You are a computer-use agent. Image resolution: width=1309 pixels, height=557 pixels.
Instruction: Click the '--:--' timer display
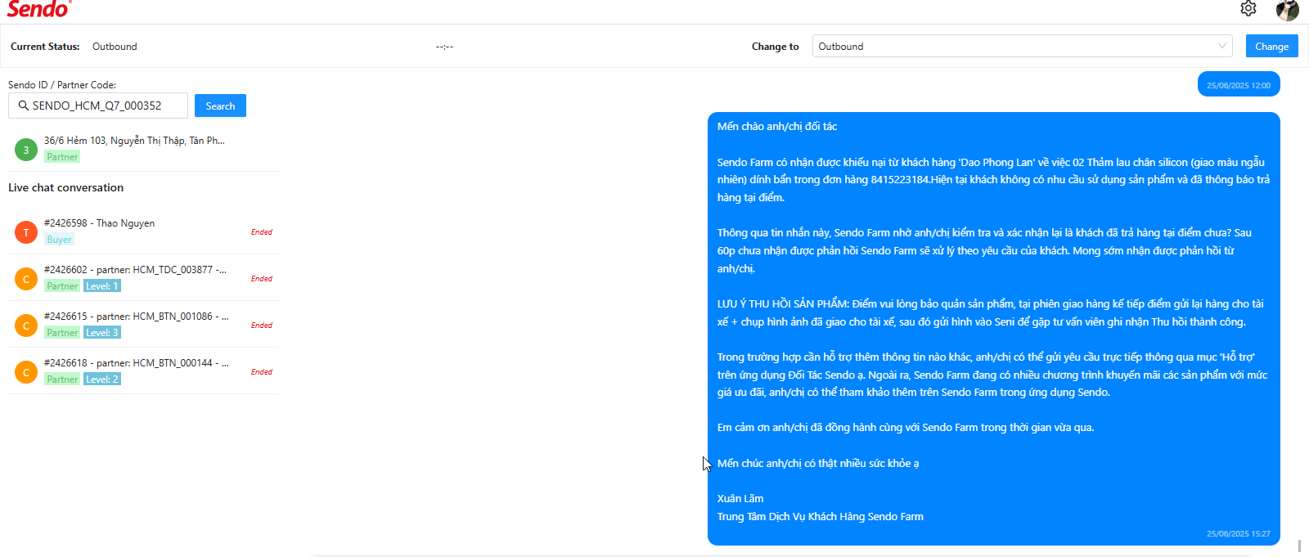(x=444, y=47)
